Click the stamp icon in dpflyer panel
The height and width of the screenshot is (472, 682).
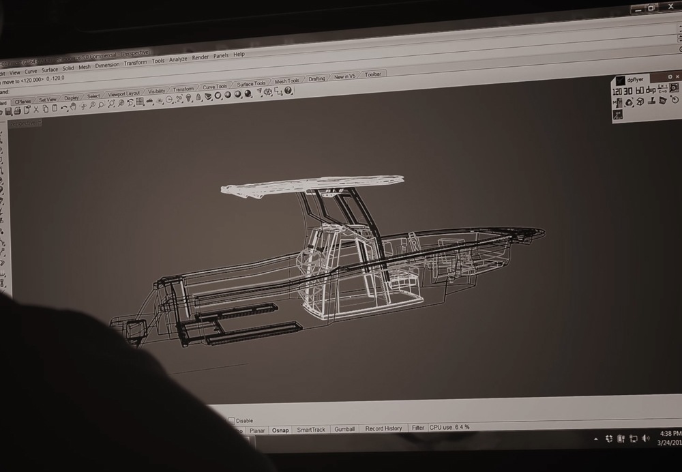tap(651, 100)
